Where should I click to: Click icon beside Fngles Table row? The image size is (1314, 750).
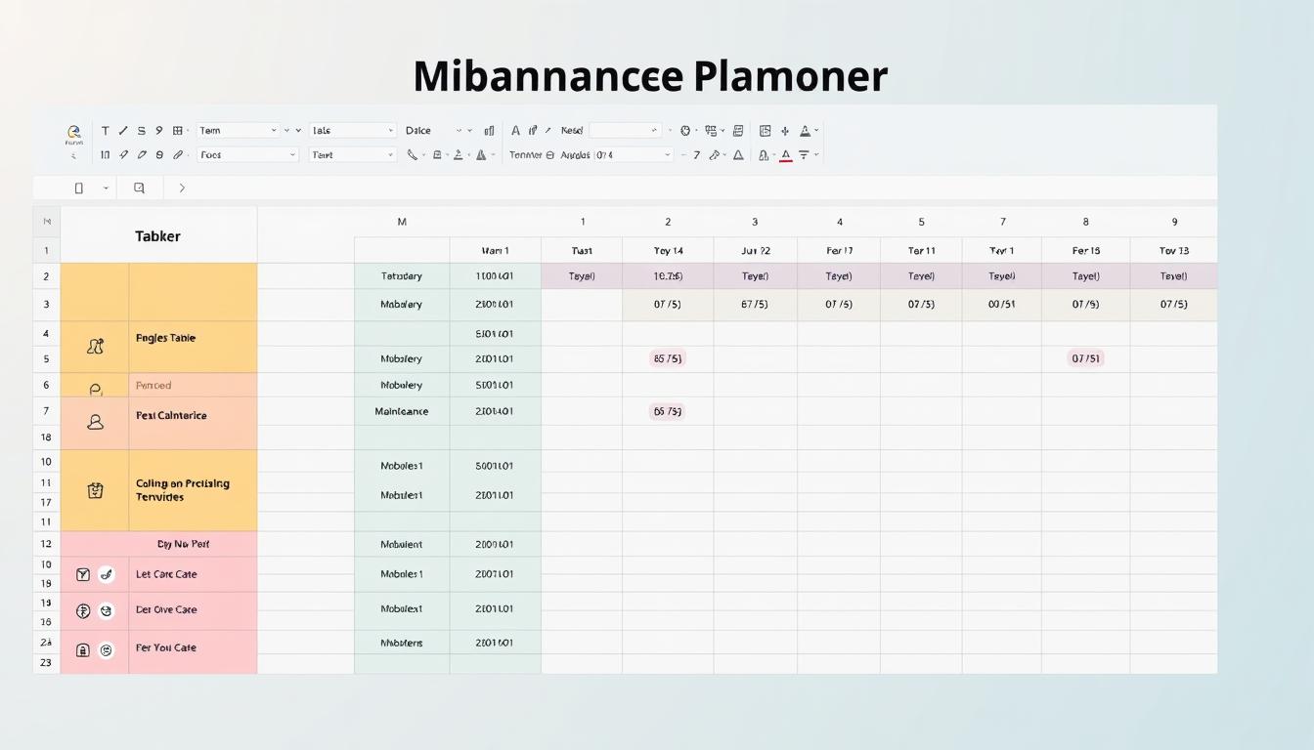[x=95, y=346]
